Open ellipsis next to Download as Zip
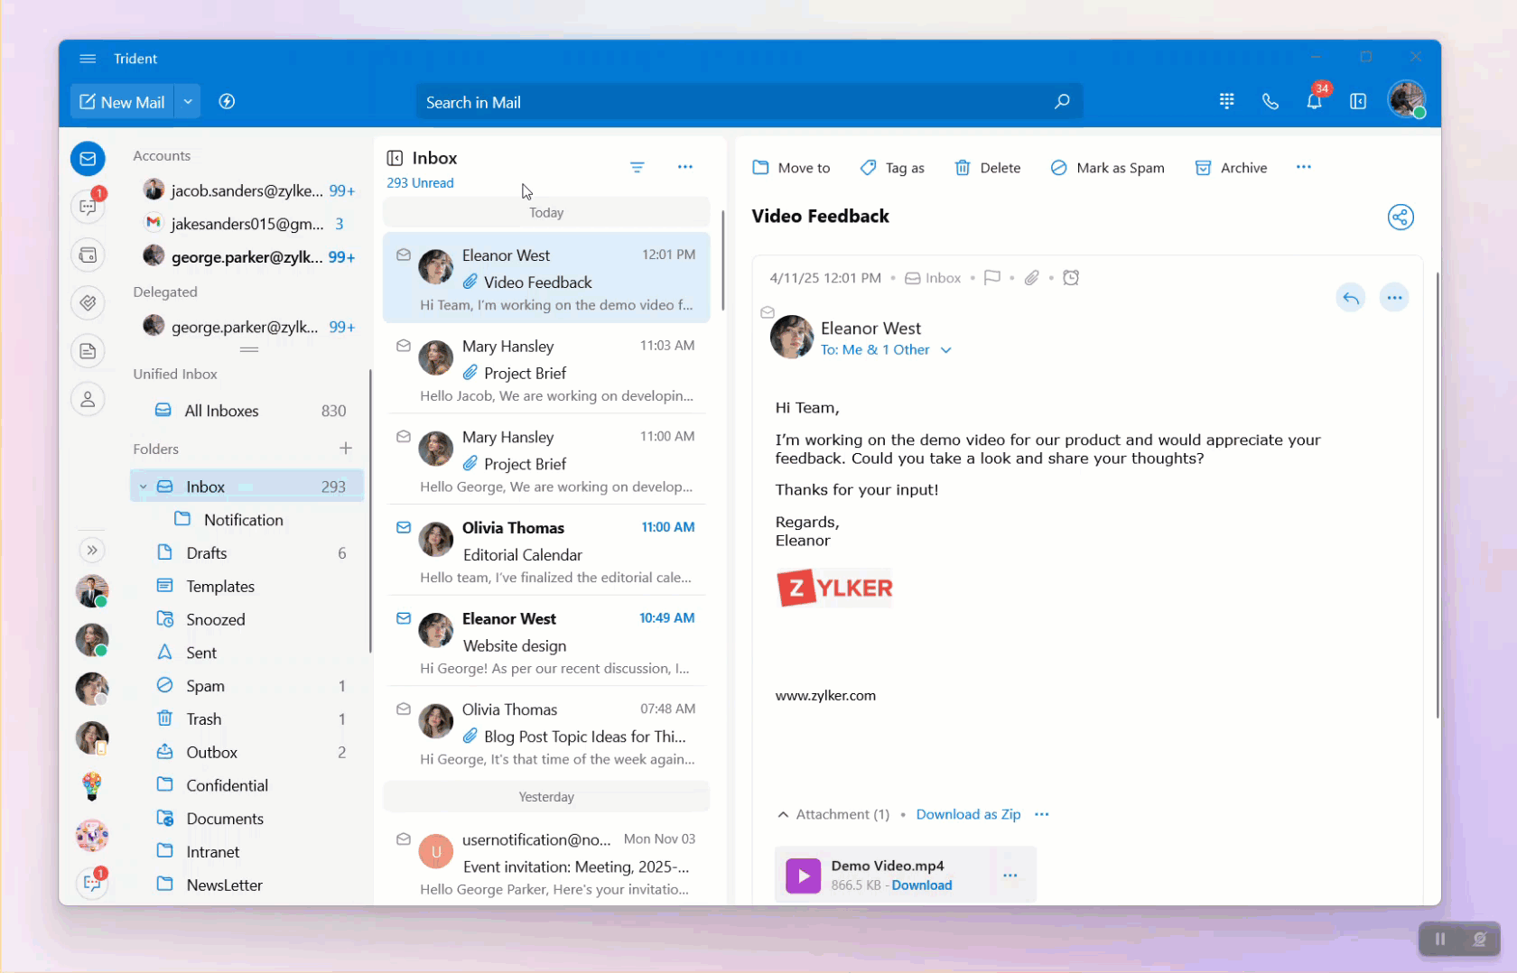The image size is (1517, 973). [1042, 814]
